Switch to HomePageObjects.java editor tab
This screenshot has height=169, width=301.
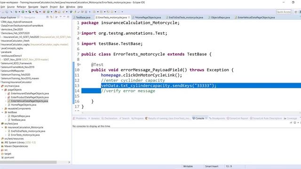[148, 17]
